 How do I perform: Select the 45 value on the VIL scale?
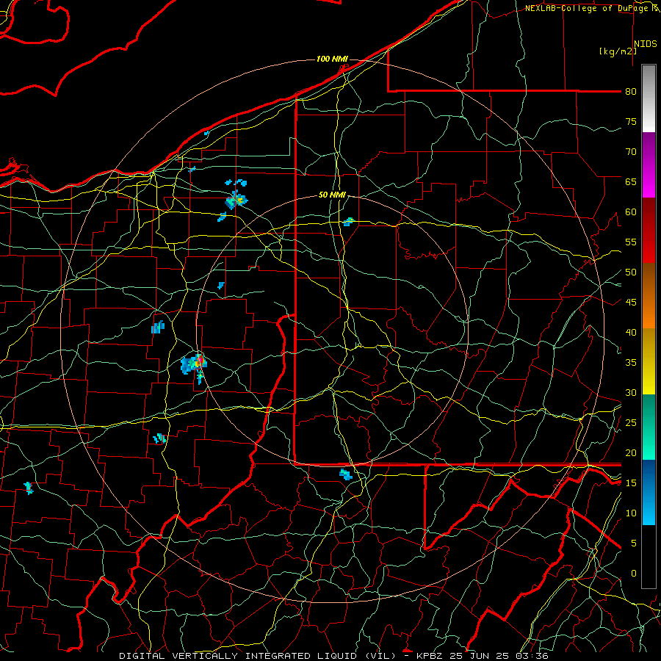tap(631, 303)
